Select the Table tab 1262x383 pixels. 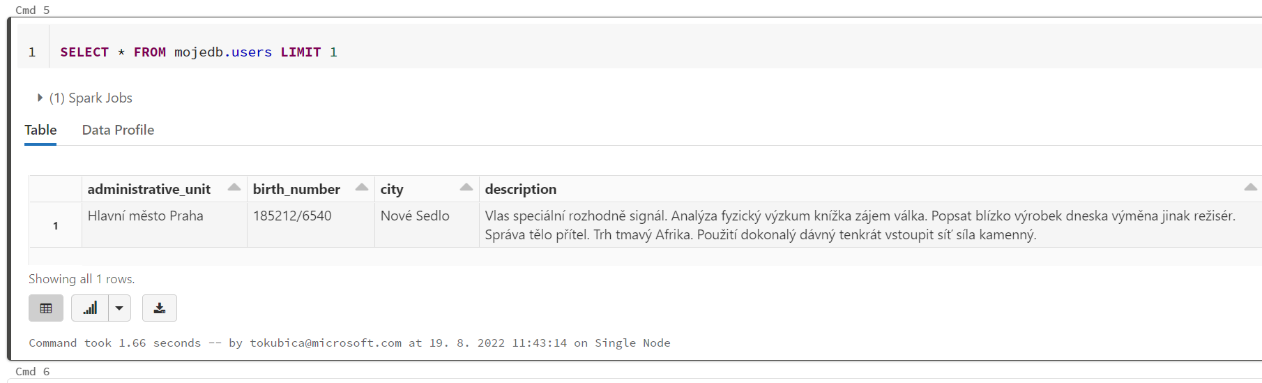[40, 130]
